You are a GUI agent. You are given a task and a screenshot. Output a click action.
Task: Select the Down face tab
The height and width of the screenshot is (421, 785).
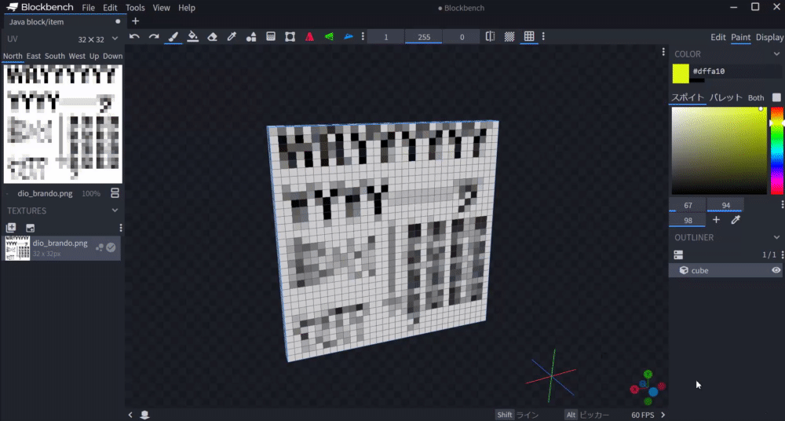click(x=112, y=56)
